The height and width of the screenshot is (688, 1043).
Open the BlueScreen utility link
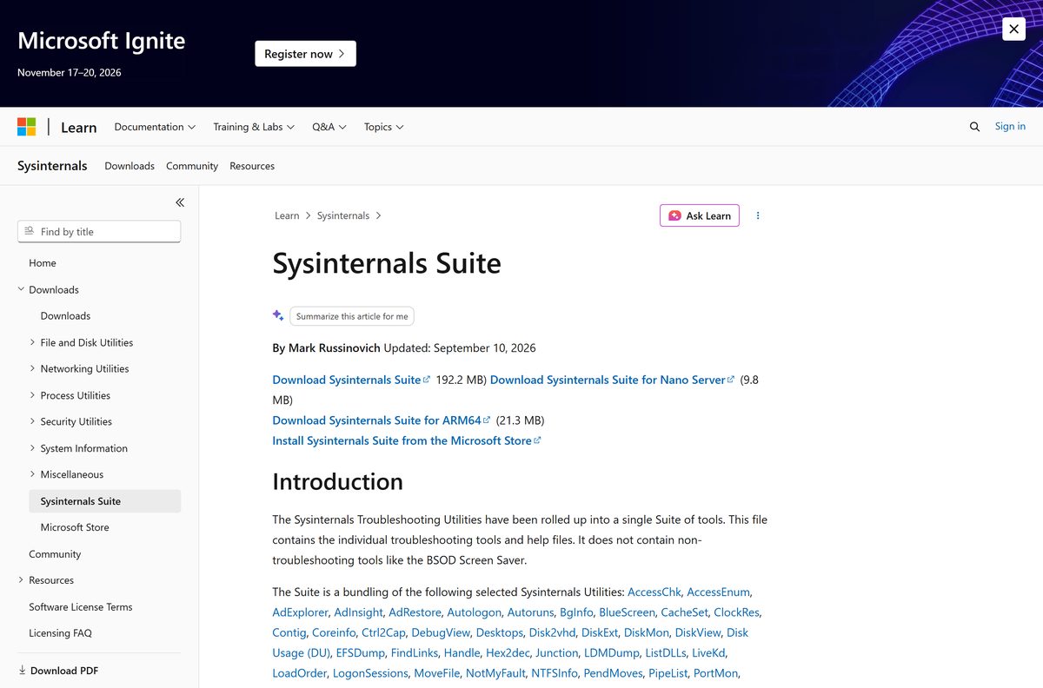tap(627, 612)
